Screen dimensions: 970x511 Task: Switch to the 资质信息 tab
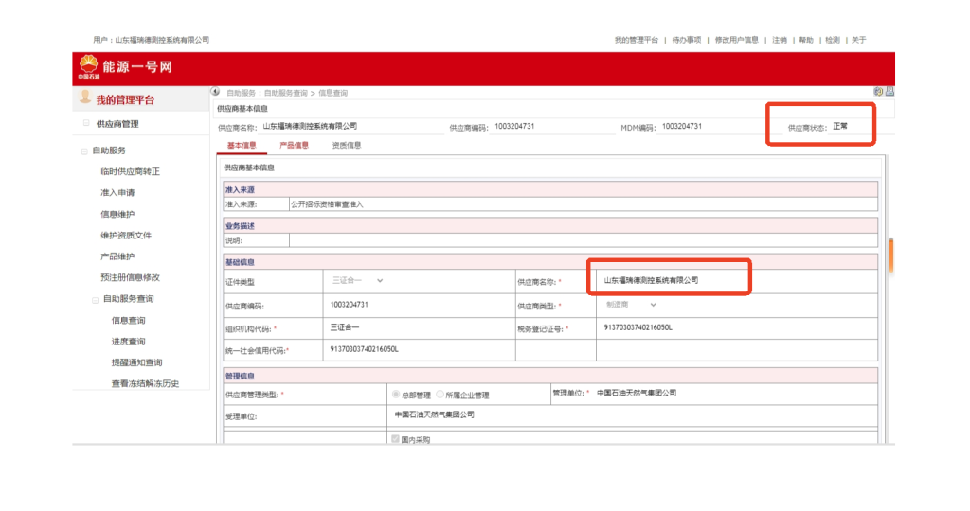(x=346, y=145)
